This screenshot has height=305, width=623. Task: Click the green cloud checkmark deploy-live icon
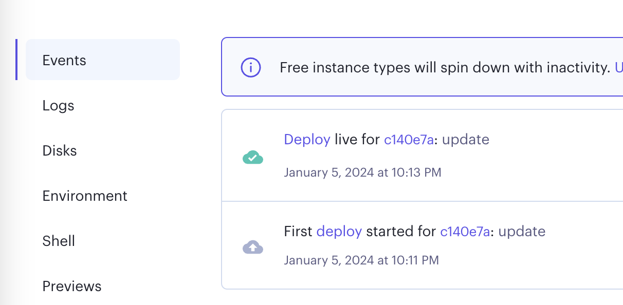(252, 158)
